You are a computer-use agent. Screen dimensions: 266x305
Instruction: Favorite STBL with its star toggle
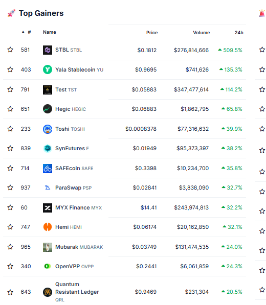point(10,50)
